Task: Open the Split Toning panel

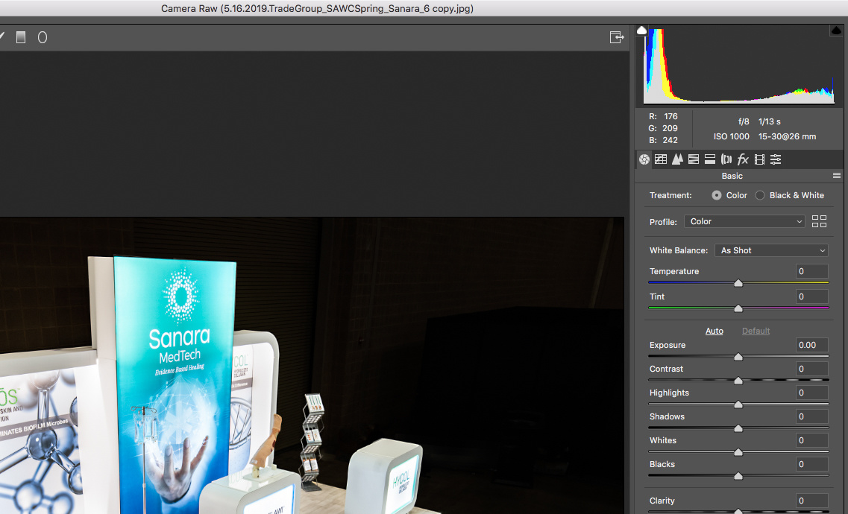Action: coord(710,159)
